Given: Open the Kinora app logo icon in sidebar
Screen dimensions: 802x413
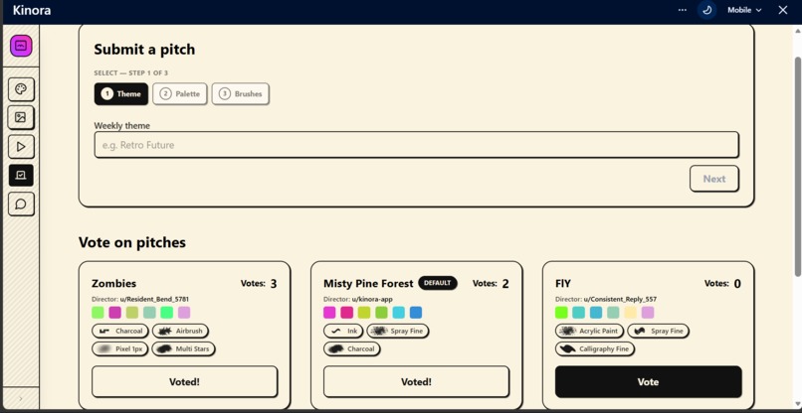Looking at the screenshot, I should [21, 46].
